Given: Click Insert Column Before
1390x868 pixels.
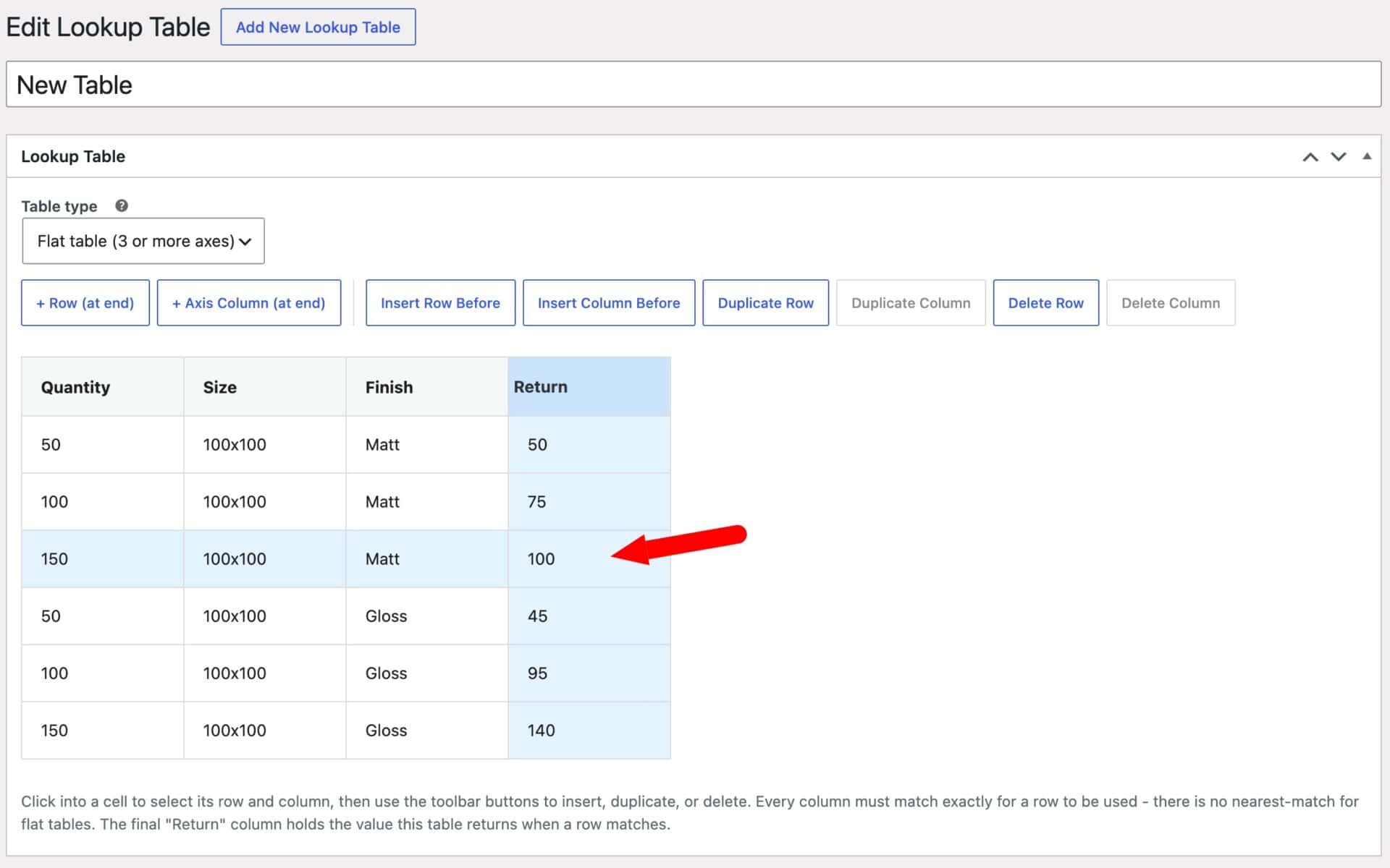Looking at the screenshot, I should (609, 303).
